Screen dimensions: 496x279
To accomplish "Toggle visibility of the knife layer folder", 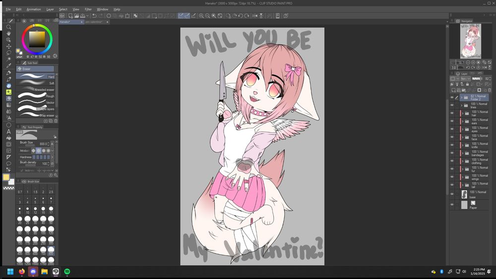I will pyautogui.click(x=452, y=145).
